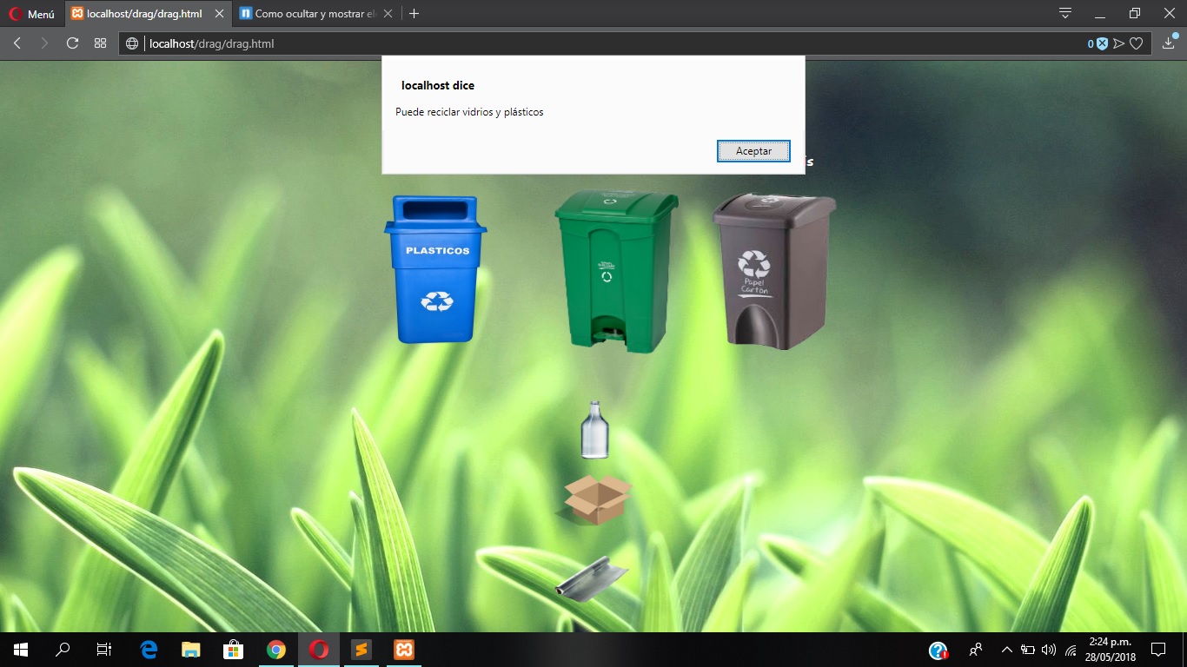1187x667 pixels.
Task: Select the aluminum foil item
Action: point(592,579)
